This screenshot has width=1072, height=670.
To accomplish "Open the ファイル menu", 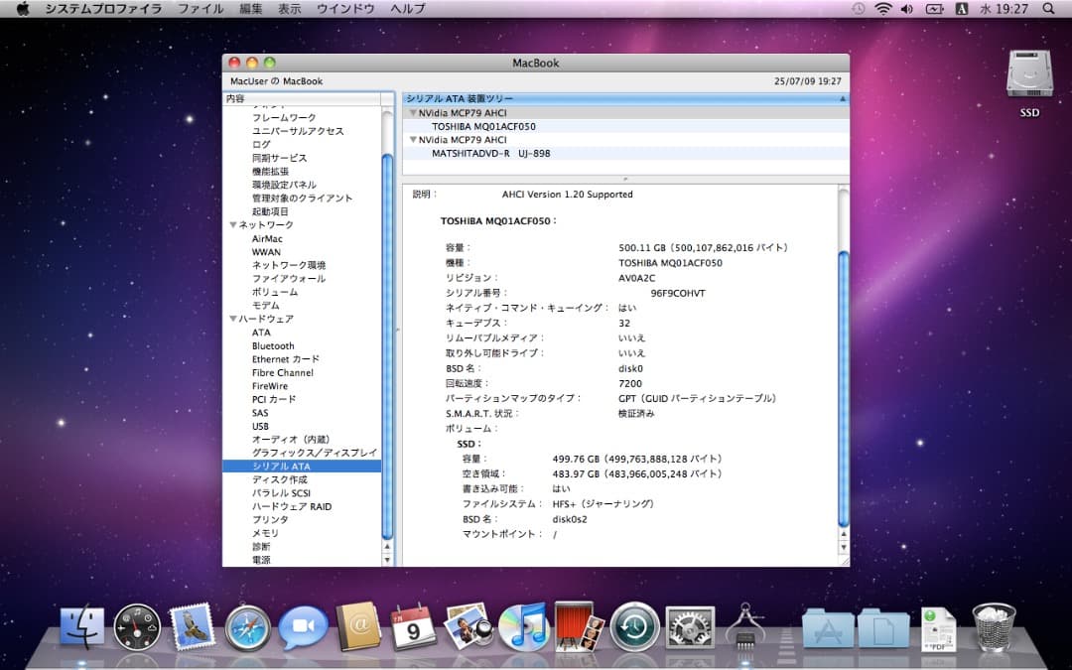I will [201, 9].
